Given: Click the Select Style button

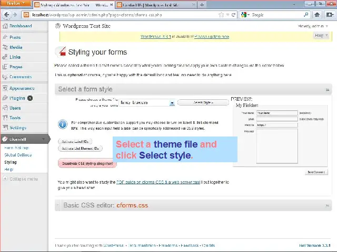Looking at the screenshot, I should [x=203, y=102].
